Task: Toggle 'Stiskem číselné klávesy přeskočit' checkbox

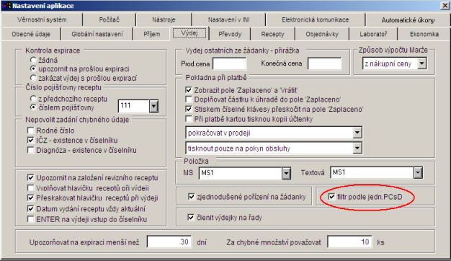Action: pos(189,109)
